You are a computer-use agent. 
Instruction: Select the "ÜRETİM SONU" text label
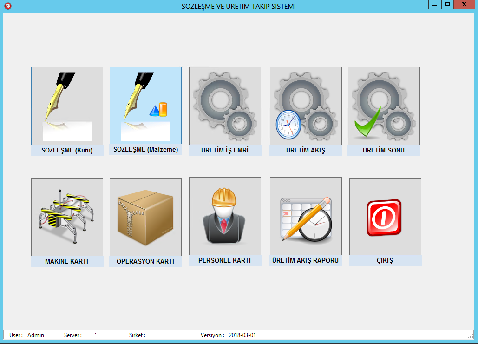[384, 150]
